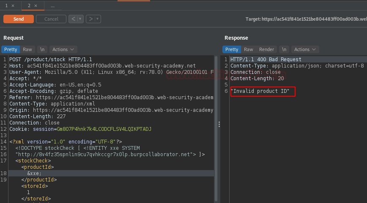Click the DOCTYPE stockCheck entity line

[77, 148]
